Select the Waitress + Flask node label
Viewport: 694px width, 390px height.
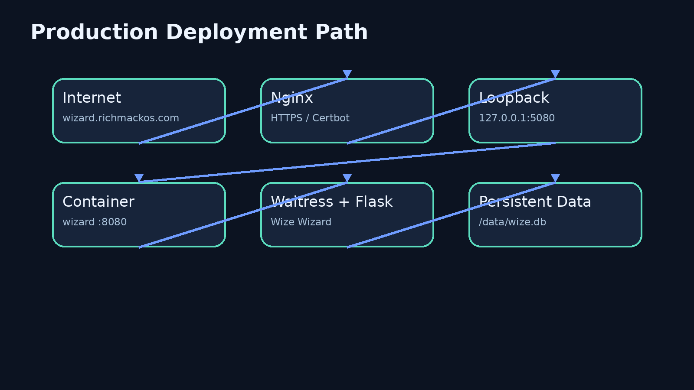(x=331, y=202)
